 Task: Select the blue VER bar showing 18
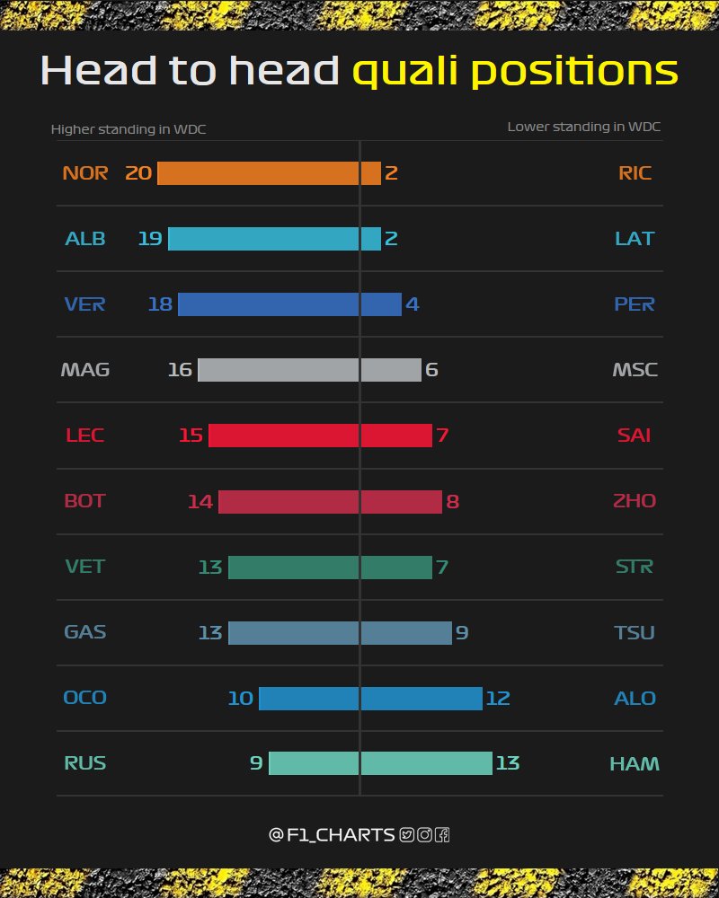coord(269,304)
